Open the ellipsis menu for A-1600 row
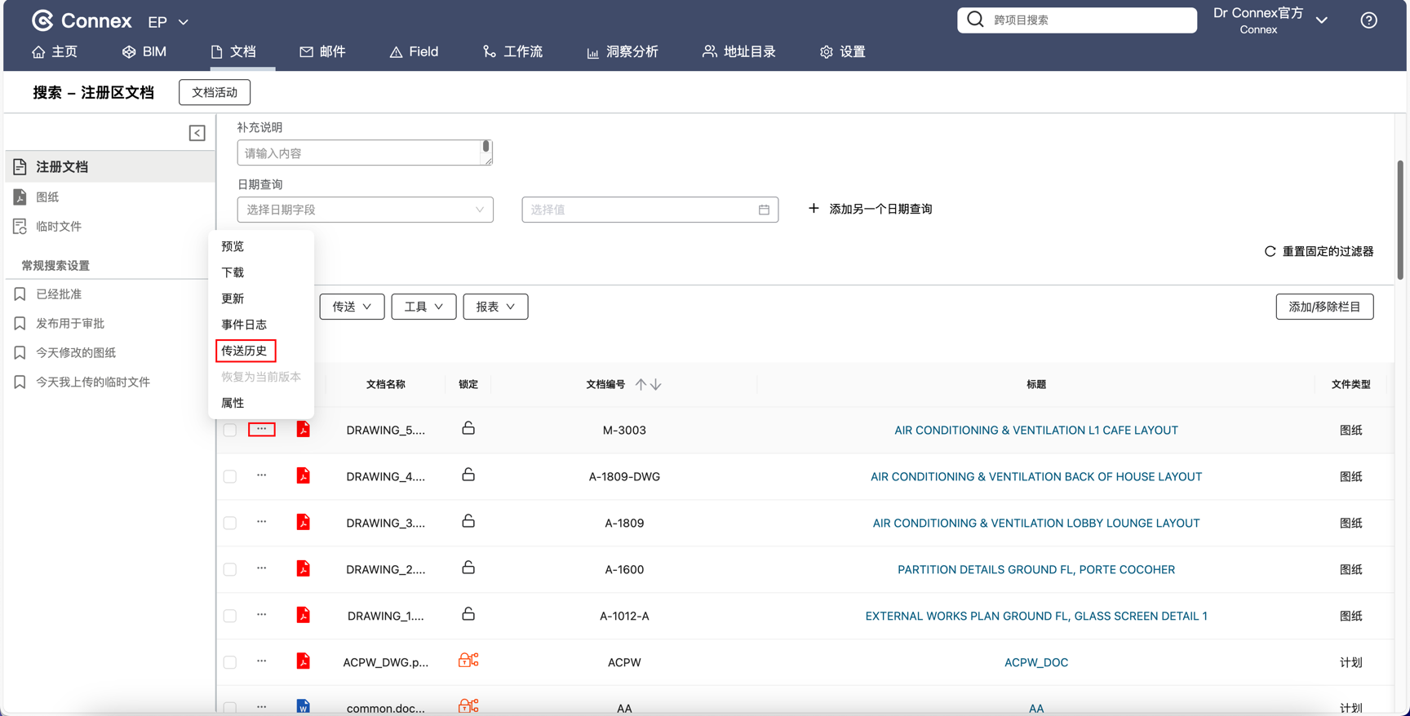 point(261,568)
